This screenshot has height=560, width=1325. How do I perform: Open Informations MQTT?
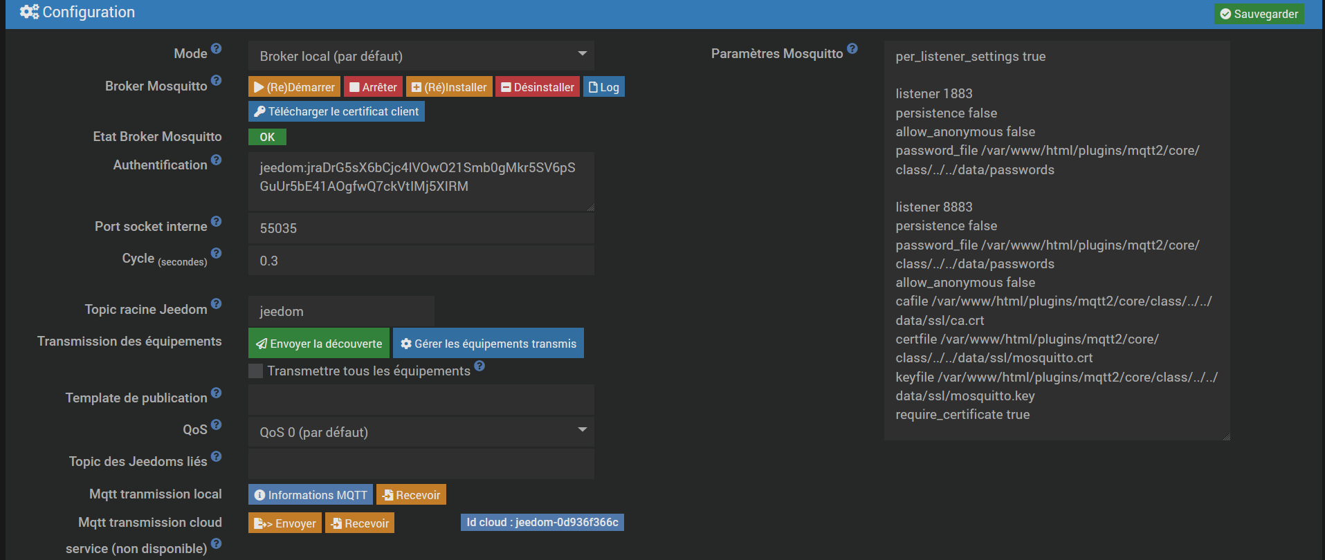pos(310,495)
